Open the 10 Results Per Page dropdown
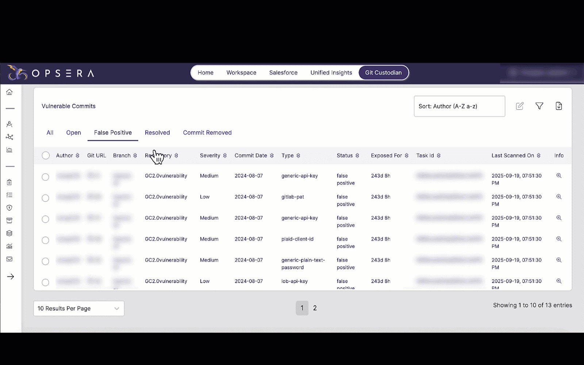584x365 pixels. [78, 308]
